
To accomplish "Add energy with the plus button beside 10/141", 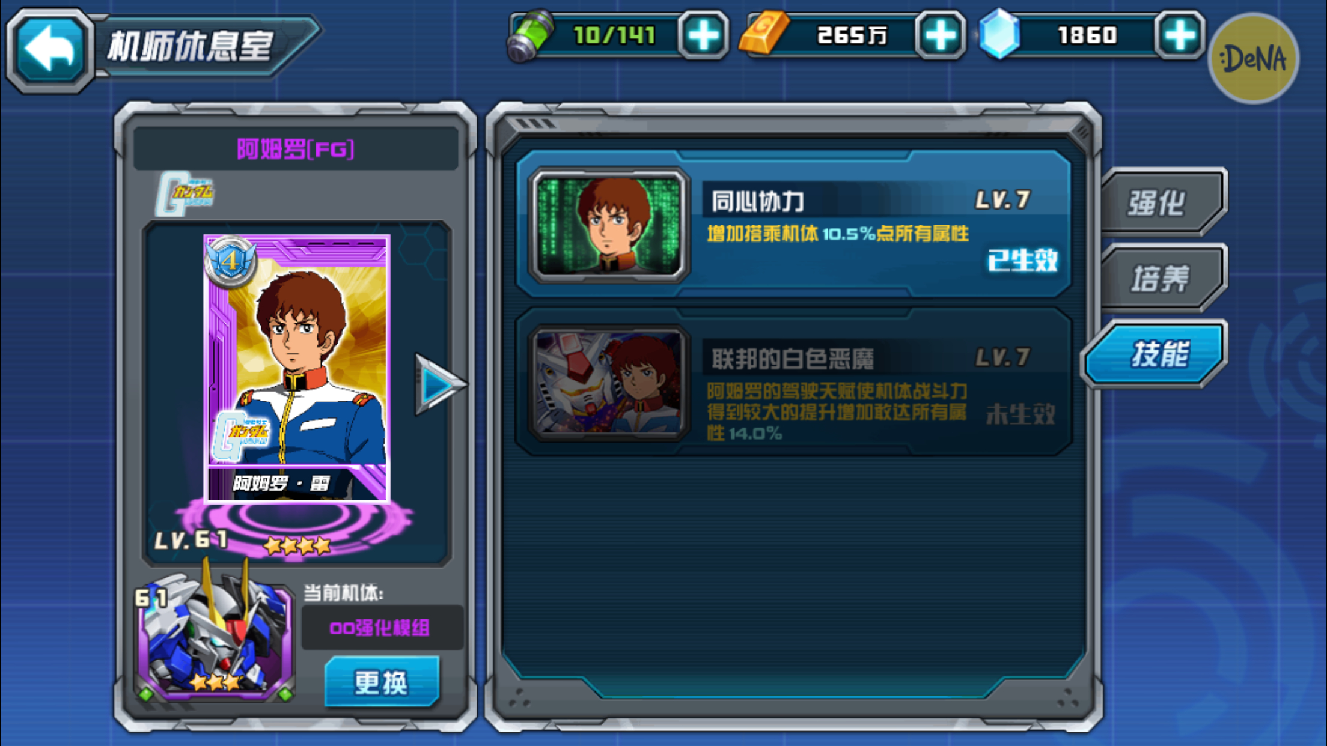I will click(703, 35).
